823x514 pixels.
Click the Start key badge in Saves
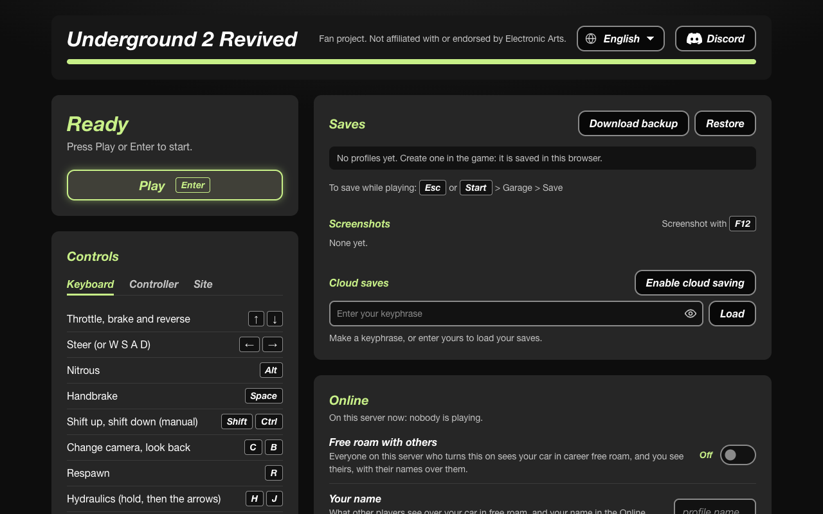[476, 188]
